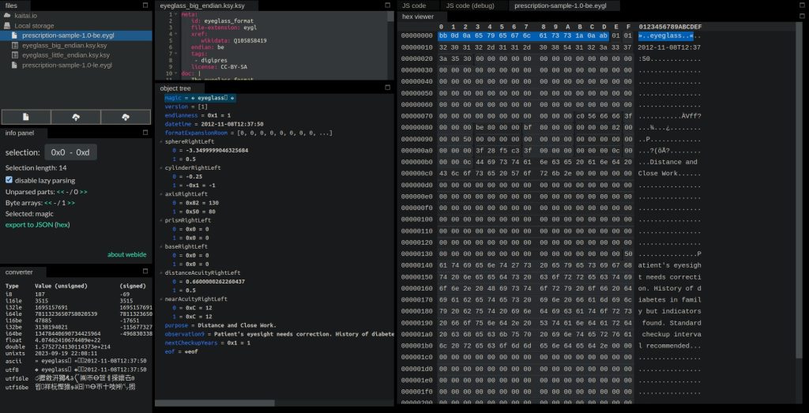809x413 pixels.
Task: Collapse the sphereRightLeft node
Action: (x=161, y=141)
